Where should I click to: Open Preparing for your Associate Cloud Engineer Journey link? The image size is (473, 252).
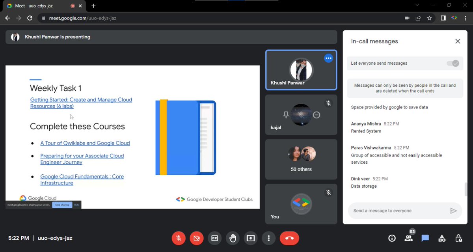pyautogui.click(x=82, y=159)
